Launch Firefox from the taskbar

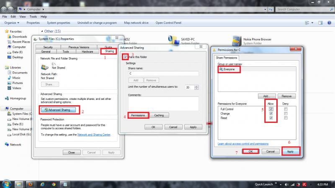coord(30,184)
